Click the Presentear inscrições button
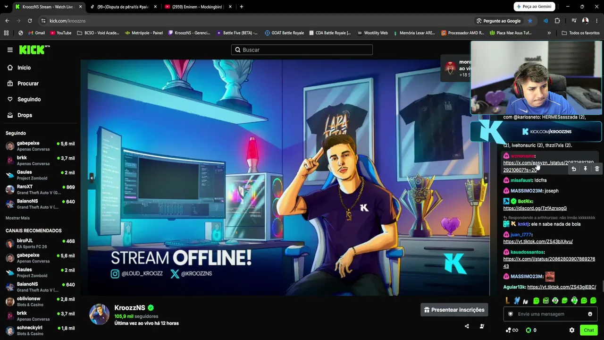This screenshot has height=340, width=604. (454, 310)
